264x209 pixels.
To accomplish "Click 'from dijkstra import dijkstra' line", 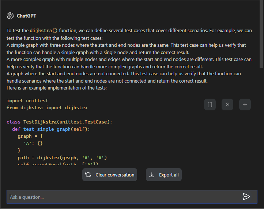I will (47, 108).
